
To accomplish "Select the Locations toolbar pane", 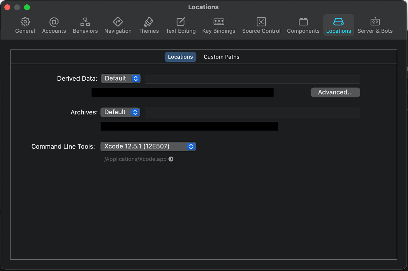I will tap(338, 25).
